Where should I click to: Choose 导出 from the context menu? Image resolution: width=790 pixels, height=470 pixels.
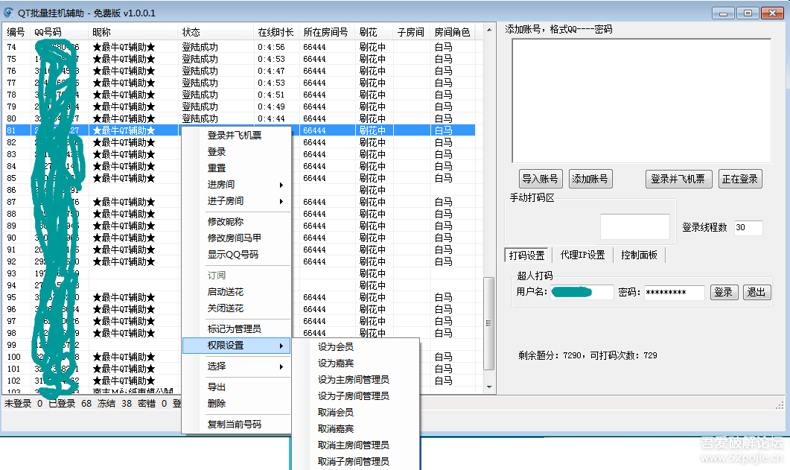click(x=217, y=387)
